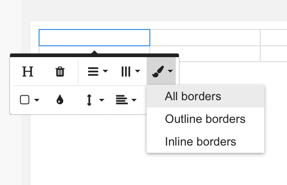Open the vertical align dropdown arrow
This screenshot has height=185, width=287.
[101, 100]
